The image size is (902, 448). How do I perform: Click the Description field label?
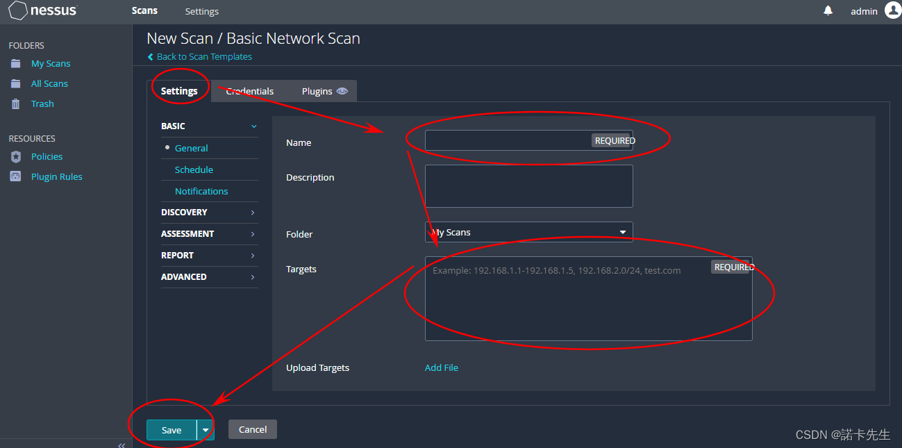pyautogui.click(x=310, y=177)
